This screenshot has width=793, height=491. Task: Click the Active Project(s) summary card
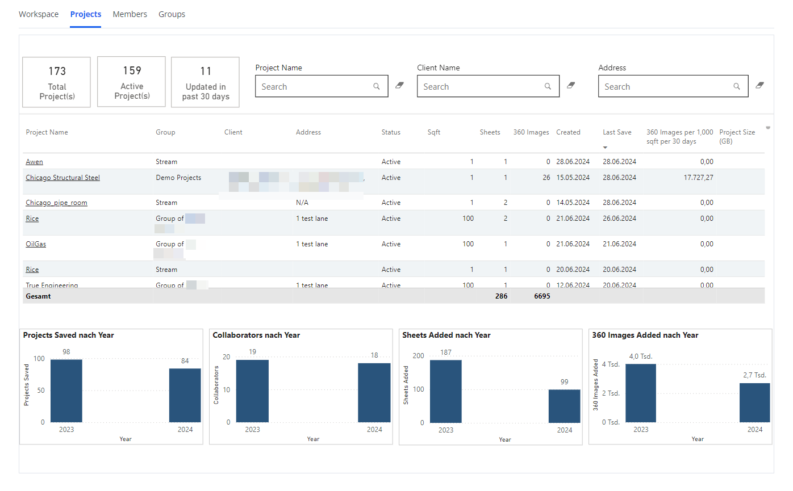(131, 82)
